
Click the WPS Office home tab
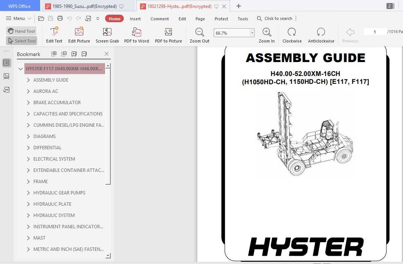click(20, 6)
